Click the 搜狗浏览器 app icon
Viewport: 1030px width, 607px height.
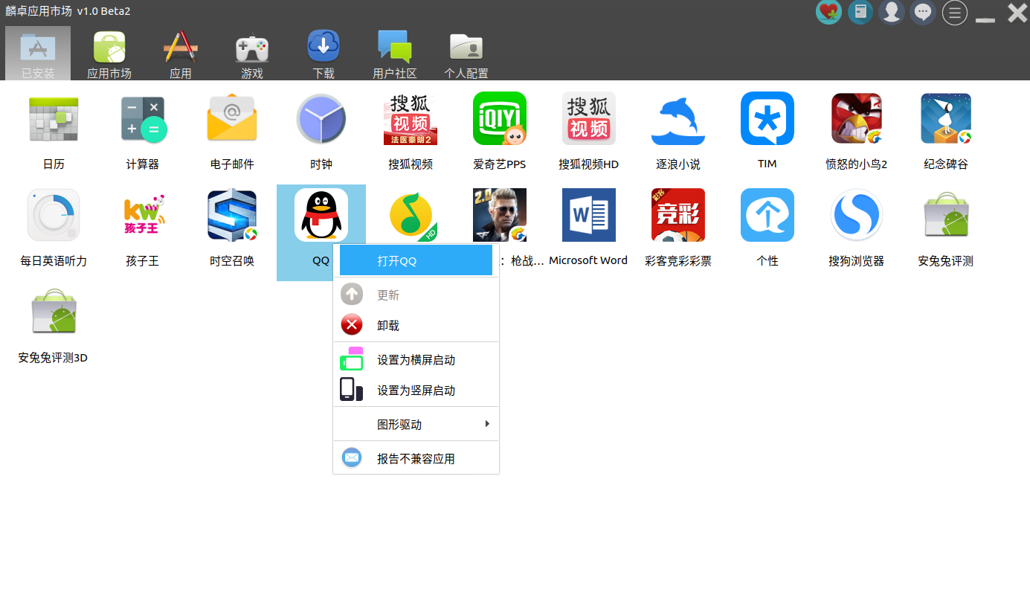857,216
